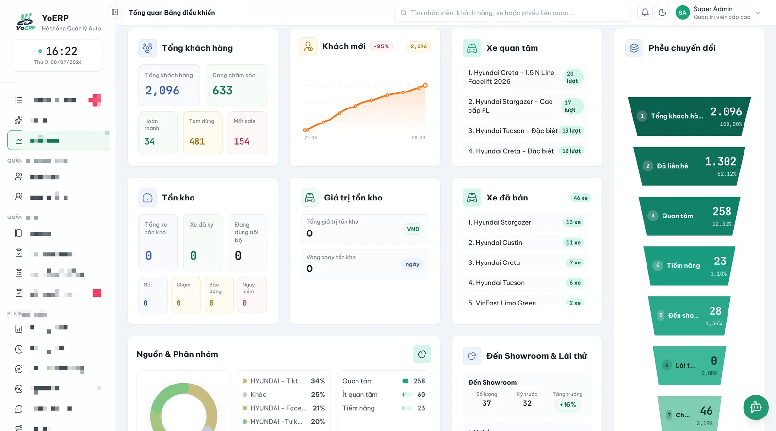Select Hyundai Creta 1.5 N Line Facelift row
This screenshot has width=776, height=431.
[x=526, y=77]
